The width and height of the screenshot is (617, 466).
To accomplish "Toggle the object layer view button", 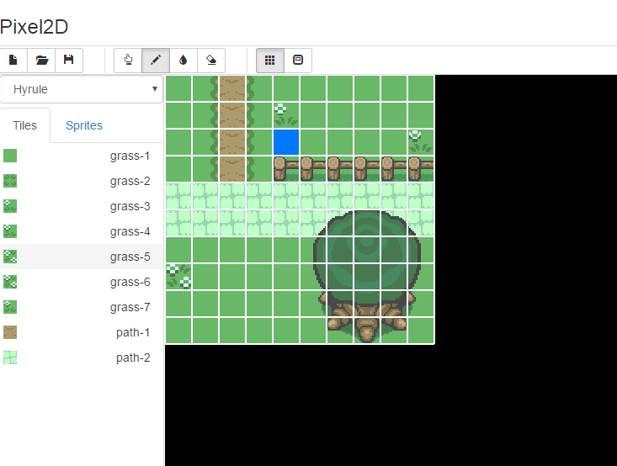I will pyautogui.click(x=298, y=61).
